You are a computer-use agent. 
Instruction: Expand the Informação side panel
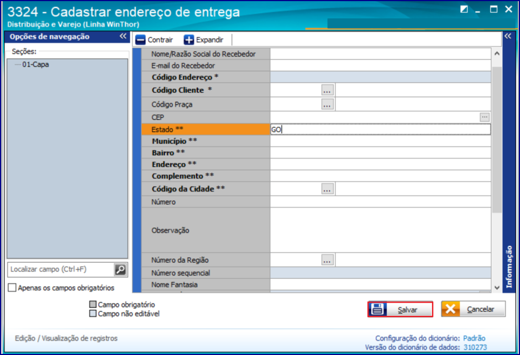pos(508,36)
